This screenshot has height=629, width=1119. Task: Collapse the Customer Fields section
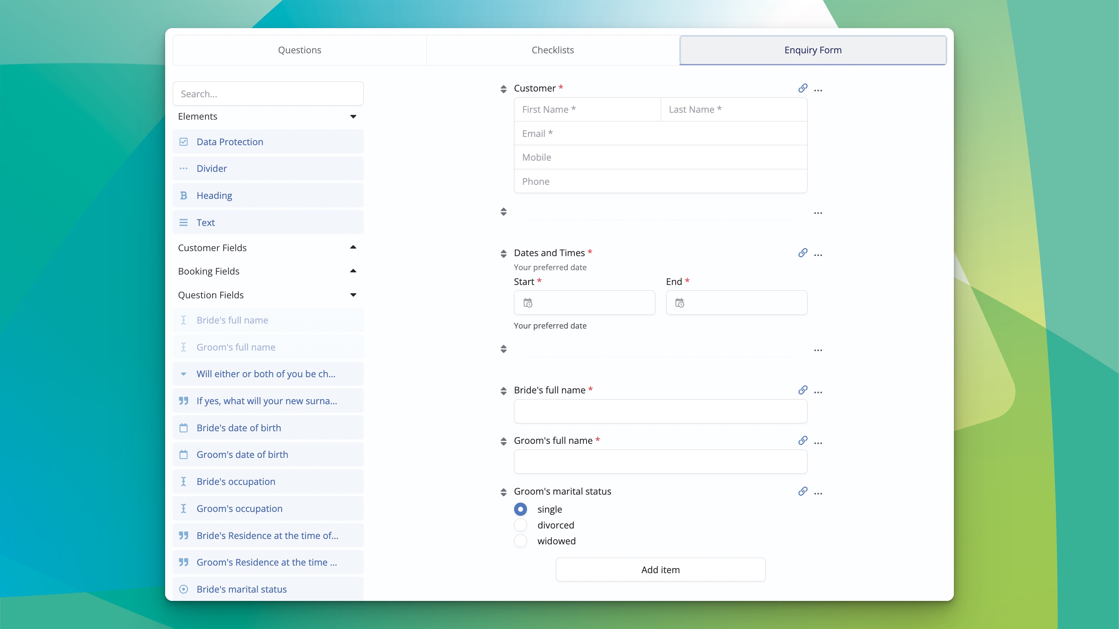353,247
